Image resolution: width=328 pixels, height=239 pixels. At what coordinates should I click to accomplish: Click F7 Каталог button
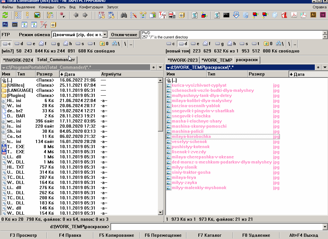pos(210,235)
